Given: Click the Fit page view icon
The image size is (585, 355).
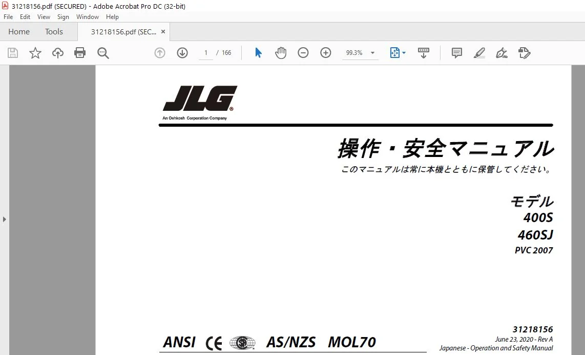Looking at the screenshot, I should click(x=395, y=53).
